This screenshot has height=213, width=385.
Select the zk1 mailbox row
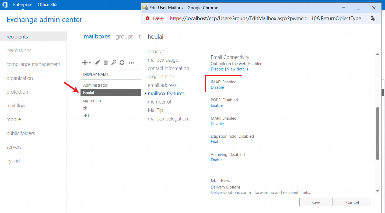[111, 116]
